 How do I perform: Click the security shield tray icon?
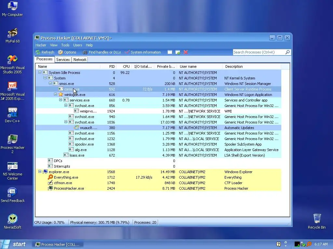(303, 244)
